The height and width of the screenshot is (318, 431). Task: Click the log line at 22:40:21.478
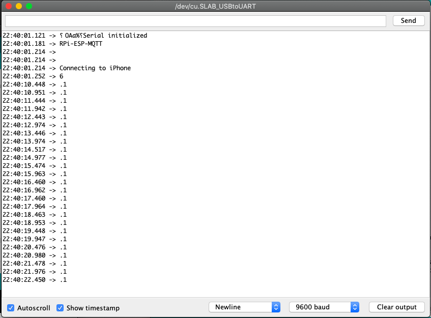click(35, 264)
